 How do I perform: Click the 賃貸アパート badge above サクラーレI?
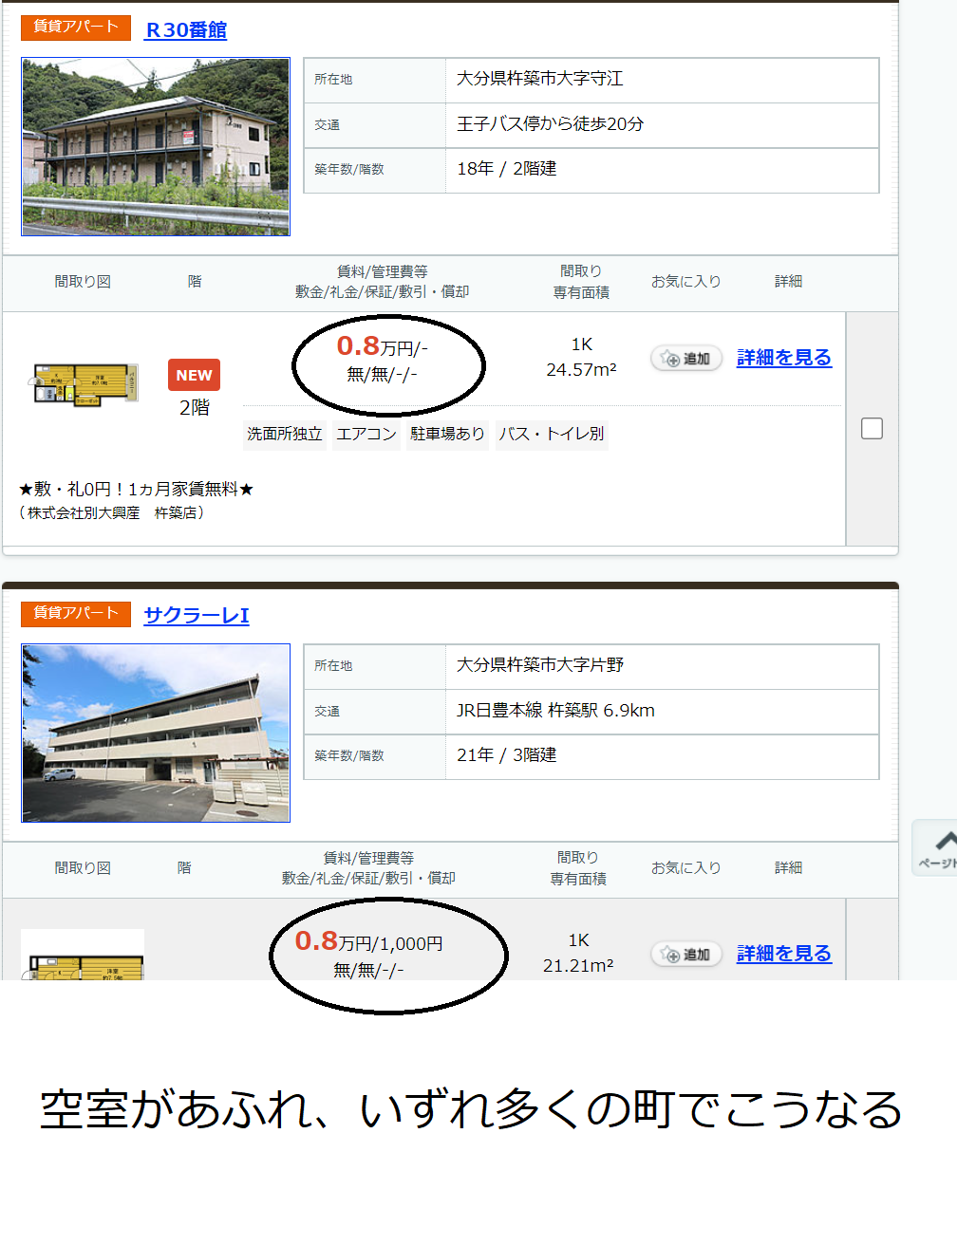76,613
